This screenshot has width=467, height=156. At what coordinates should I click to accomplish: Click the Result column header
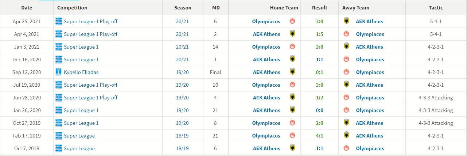(319, 8)
